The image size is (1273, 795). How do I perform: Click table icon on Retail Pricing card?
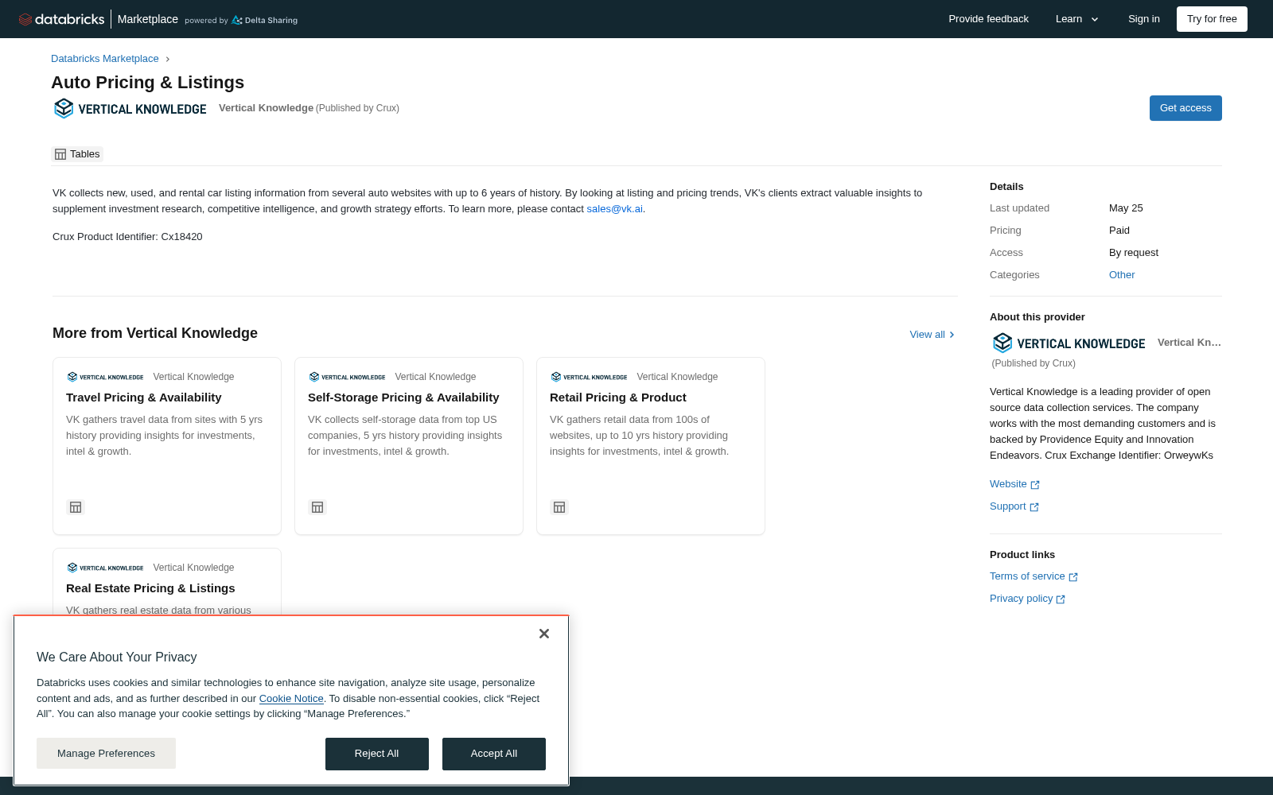[x=559, y=507]
